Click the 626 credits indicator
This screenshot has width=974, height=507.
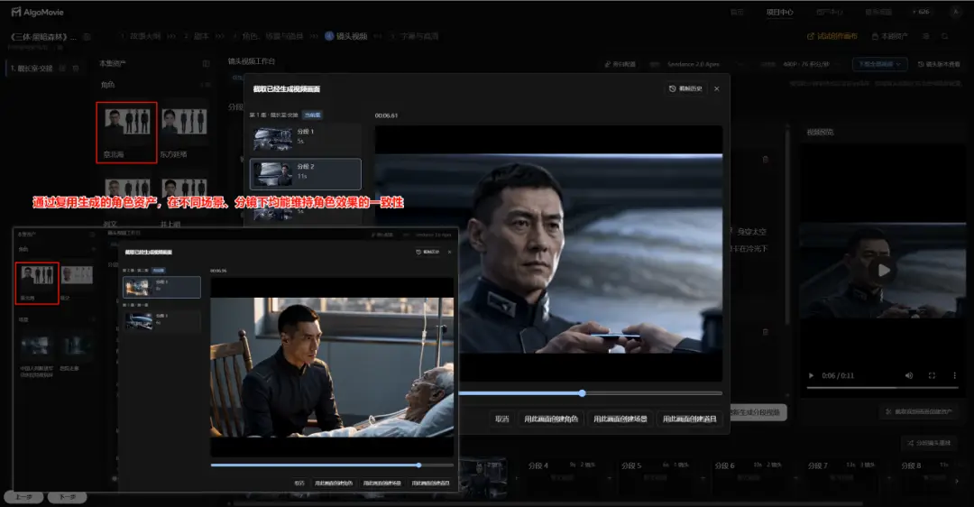click(921, 13)
